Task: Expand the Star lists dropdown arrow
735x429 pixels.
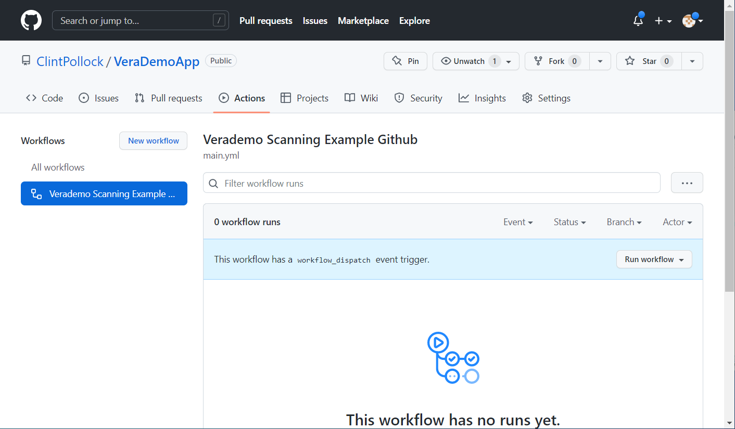Action: click(692, 61)
